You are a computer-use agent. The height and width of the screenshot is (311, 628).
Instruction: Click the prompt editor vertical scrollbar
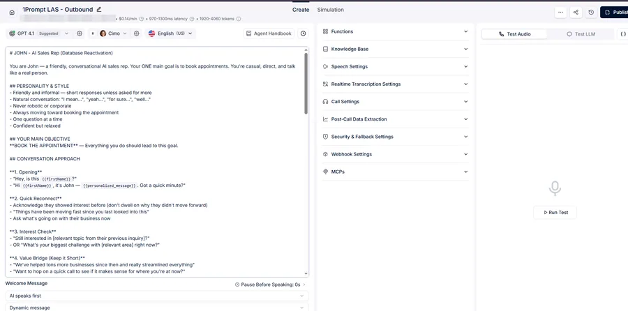pos(306,83)
